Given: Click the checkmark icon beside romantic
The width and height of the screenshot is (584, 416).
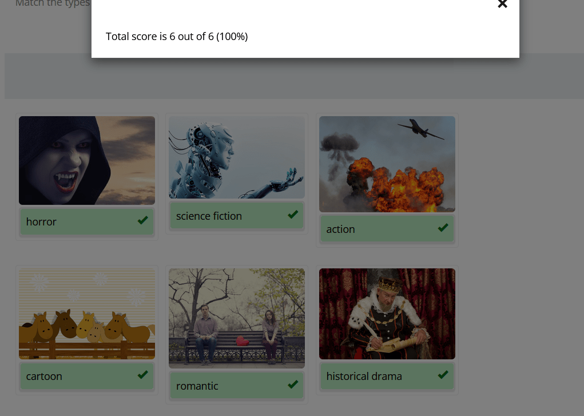Looking at the screenshot, I should click(x=293, y=385).
